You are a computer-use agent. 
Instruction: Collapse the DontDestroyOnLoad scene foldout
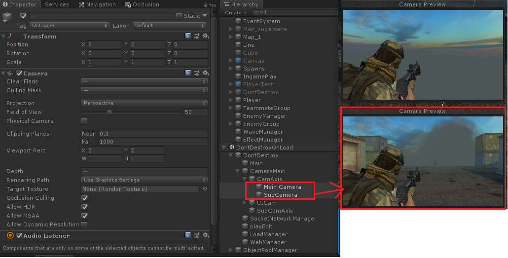[x=224, y=147]
